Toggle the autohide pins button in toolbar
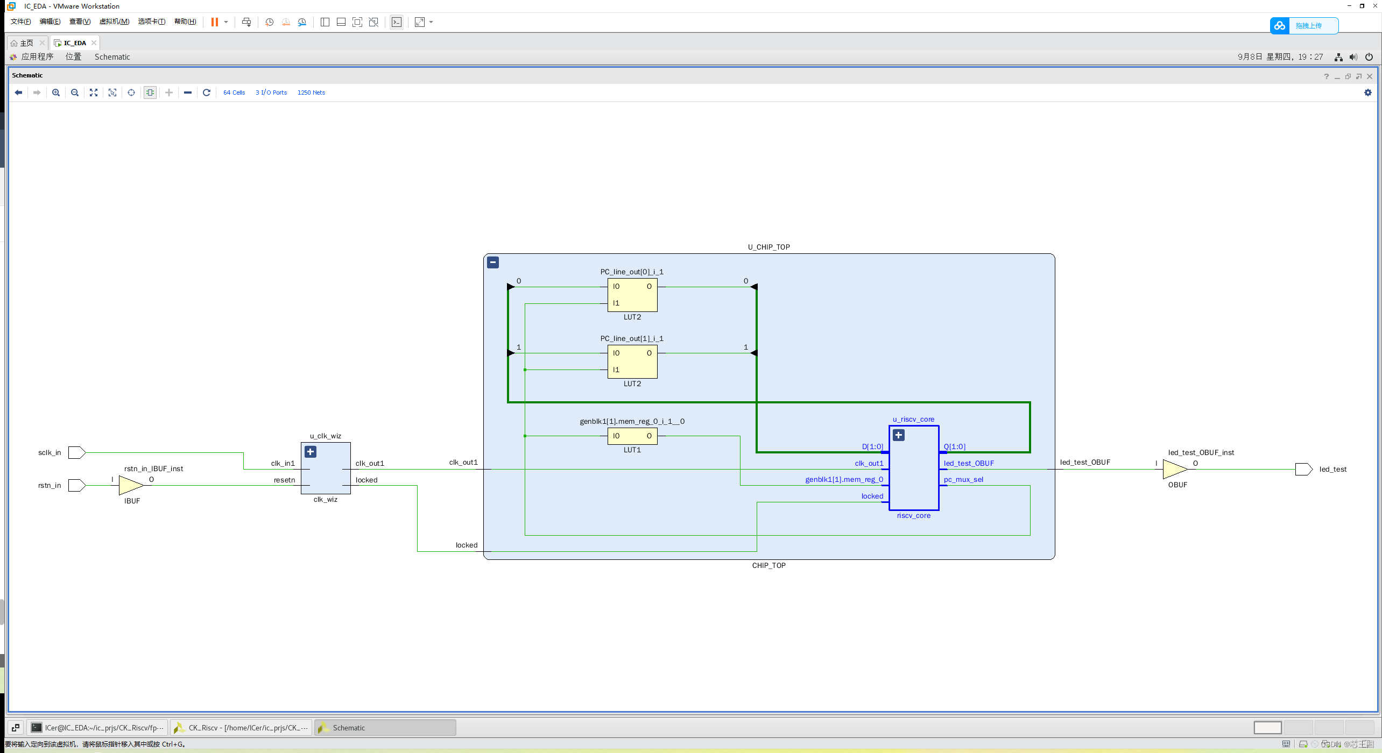Screen dimensions: 1382x753 [150, 93]
